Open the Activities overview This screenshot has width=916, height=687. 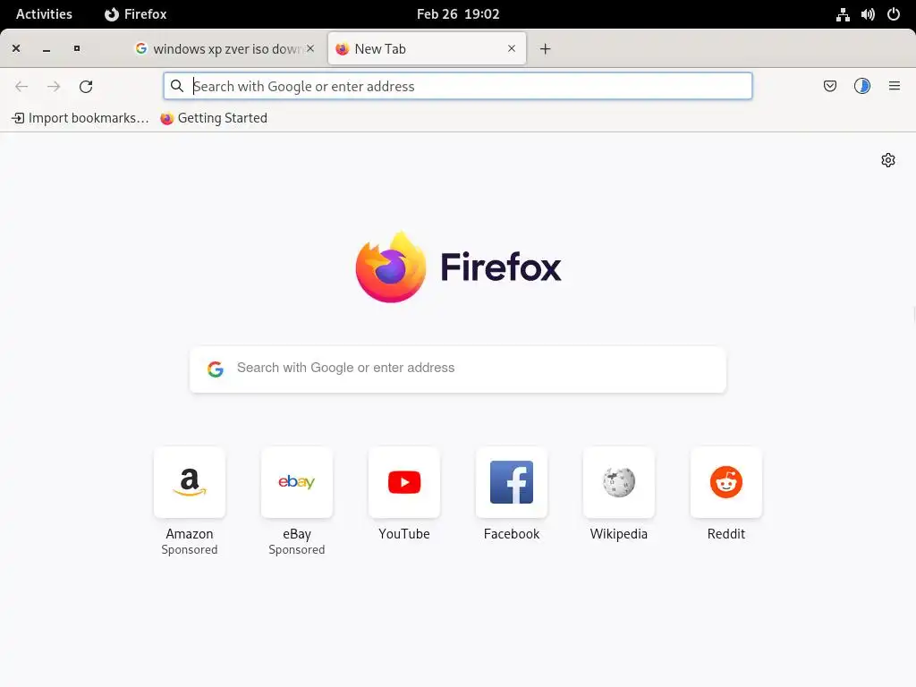[x=44, y=14]
